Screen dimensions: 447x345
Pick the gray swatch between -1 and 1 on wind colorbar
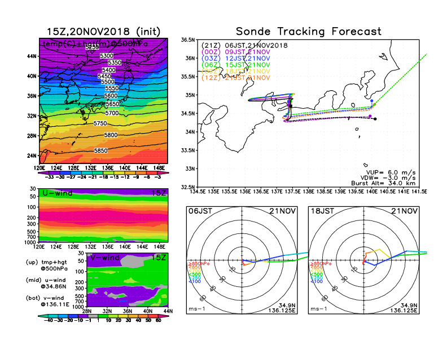(x=93, y=316)
